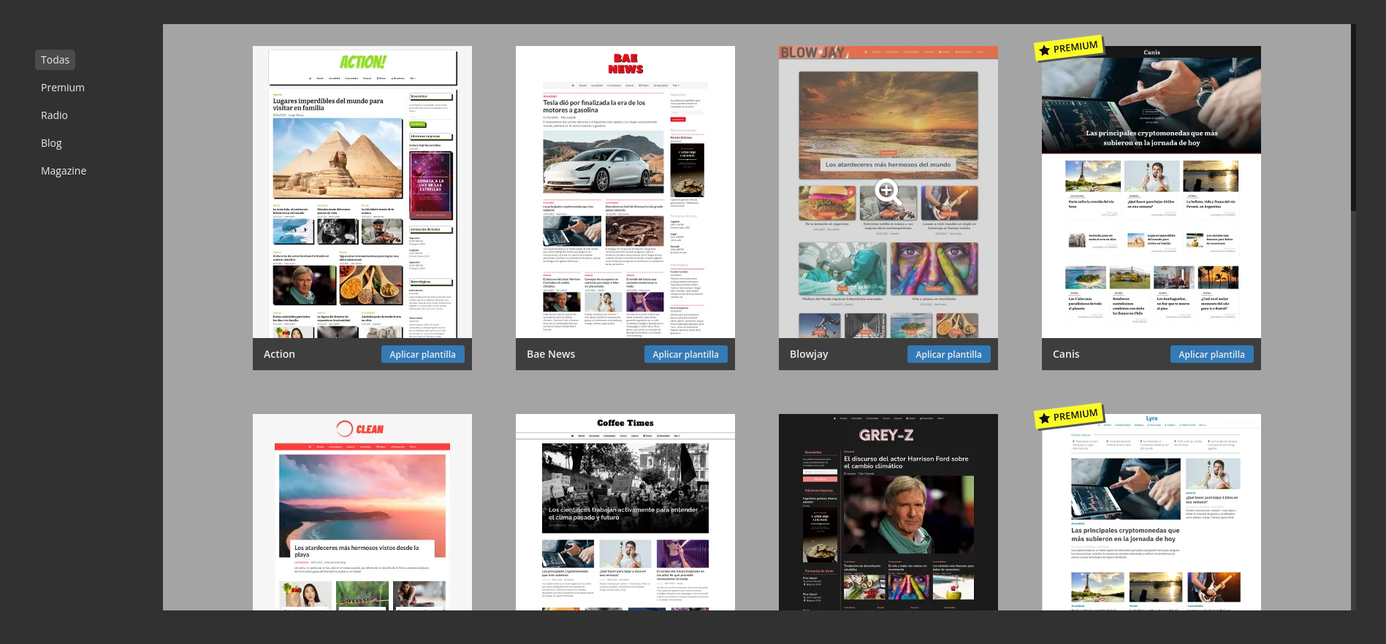Click the 'Canis' template name label
Viewport: 1386px width, 644px height.
1066,354
